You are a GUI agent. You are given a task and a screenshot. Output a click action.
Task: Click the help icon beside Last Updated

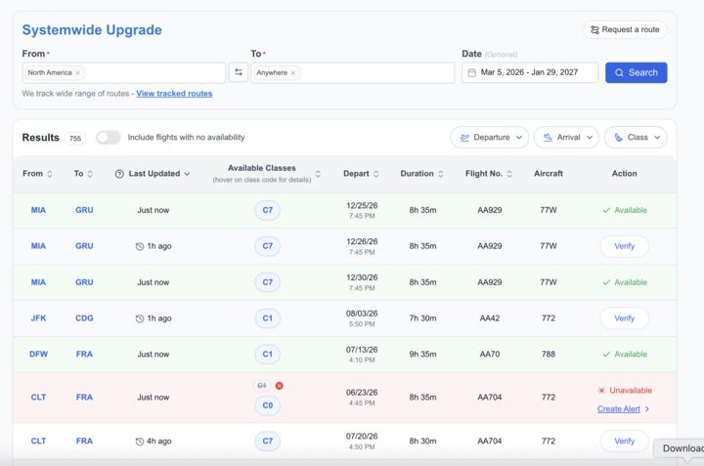pyautogui.click(x=119, y=174)
